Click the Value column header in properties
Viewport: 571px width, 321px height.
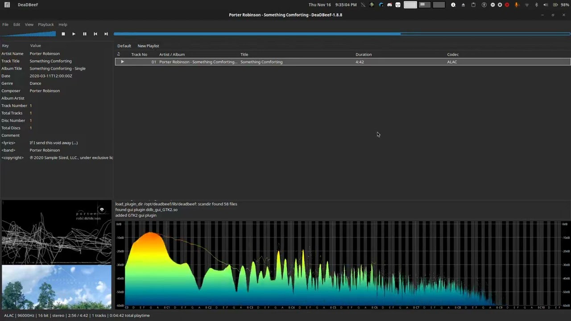(35, 45)
